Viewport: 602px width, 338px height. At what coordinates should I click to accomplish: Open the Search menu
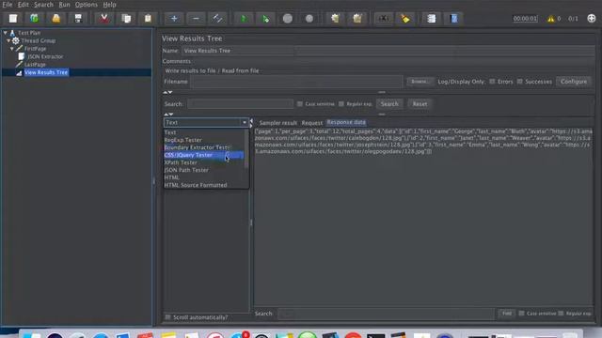pos(44,5)
